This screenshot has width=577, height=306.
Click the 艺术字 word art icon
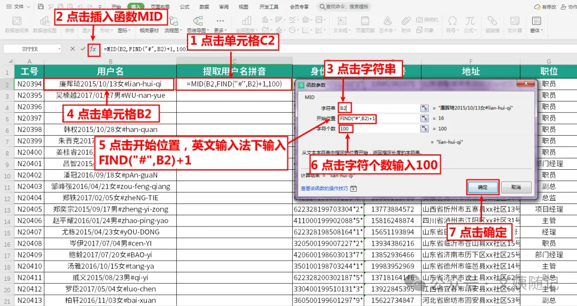click(x=387, y=24)
